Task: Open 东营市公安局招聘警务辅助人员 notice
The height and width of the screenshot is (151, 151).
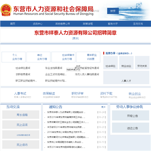Action: [x=65, y=142]
